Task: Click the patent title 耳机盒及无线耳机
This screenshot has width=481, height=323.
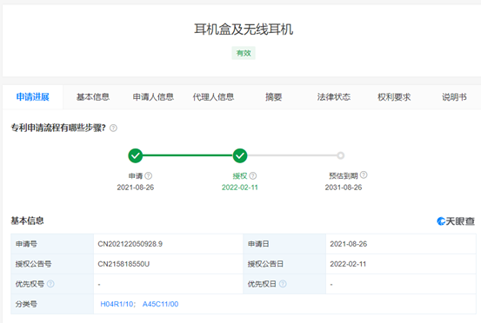Action: pyautogui.click(x=244, y=30)
